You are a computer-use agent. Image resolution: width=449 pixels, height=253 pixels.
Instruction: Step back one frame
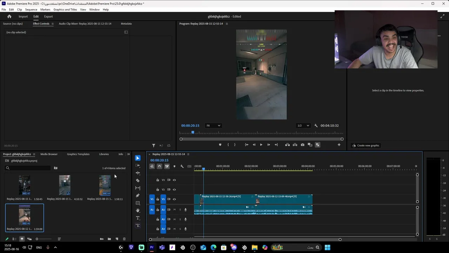click(254, 145)
